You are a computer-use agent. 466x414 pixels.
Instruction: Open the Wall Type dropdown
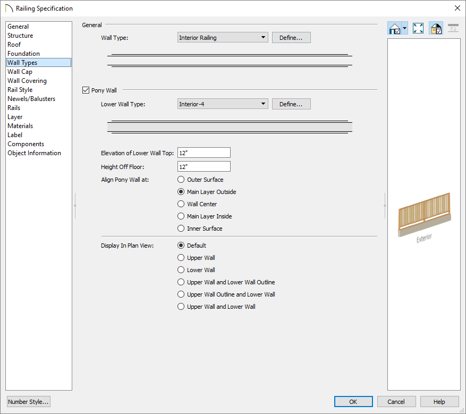[223, 37]
